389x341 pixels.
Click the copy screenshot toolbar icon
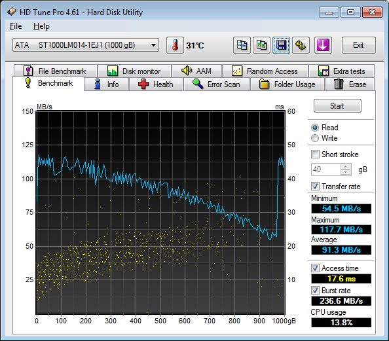261,45
